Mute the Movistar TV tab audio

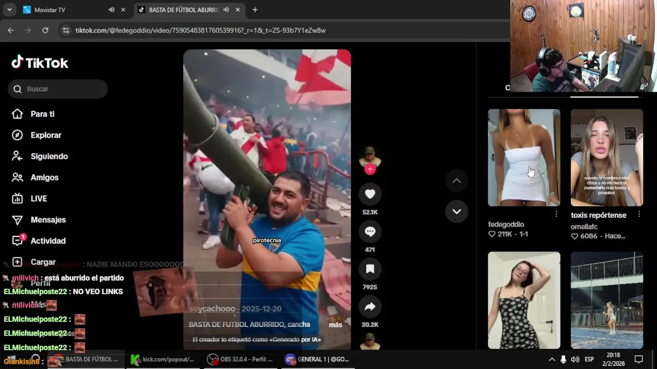tap(111, 10)
